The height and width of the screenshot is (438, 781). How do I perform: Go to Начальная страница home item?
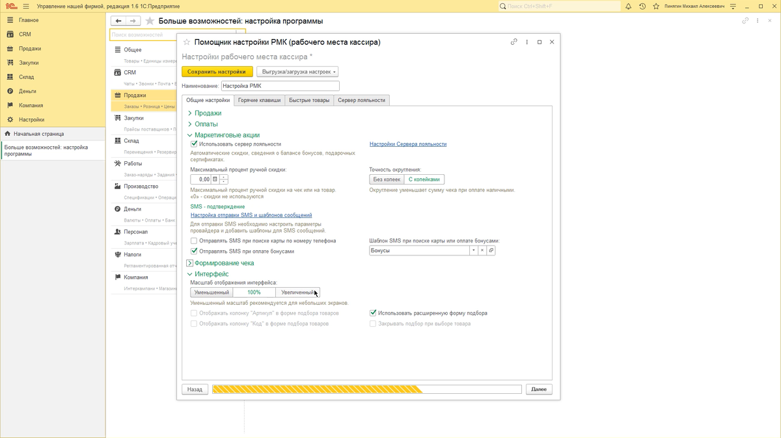38,134
